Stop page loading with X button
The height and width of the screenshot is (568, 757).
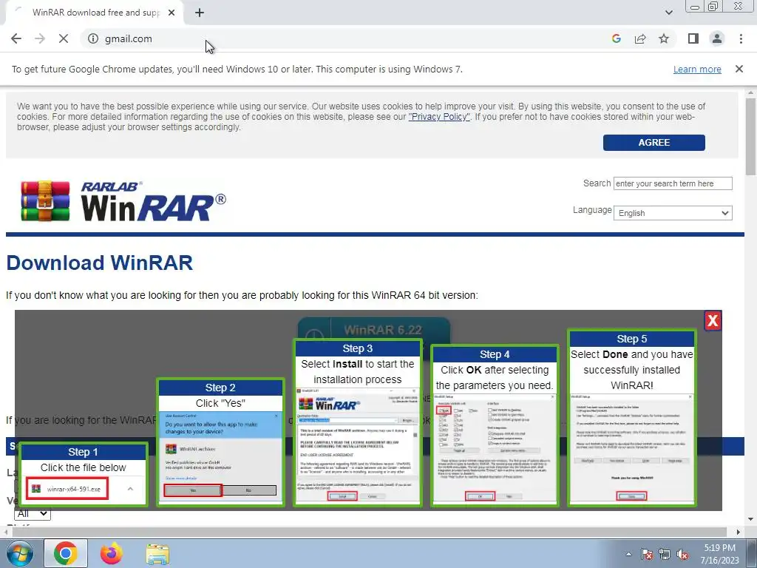pyautogui.click(x=64, y=38)
